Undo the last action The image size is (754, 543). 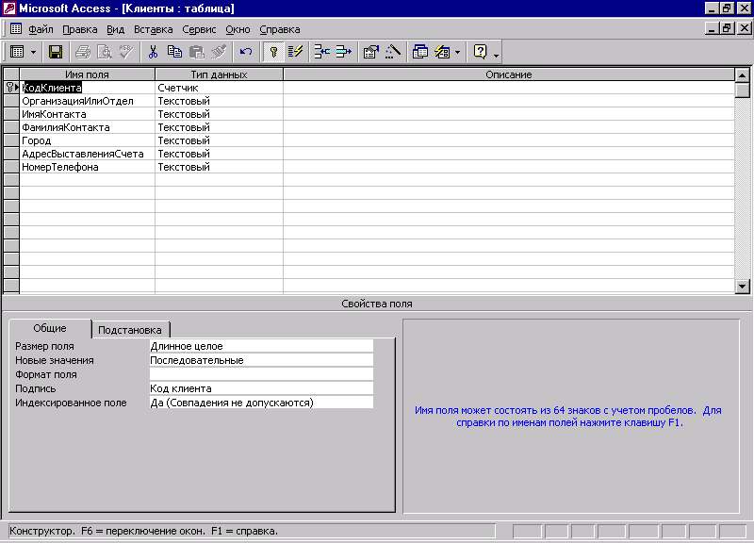[x=246, y=52]
